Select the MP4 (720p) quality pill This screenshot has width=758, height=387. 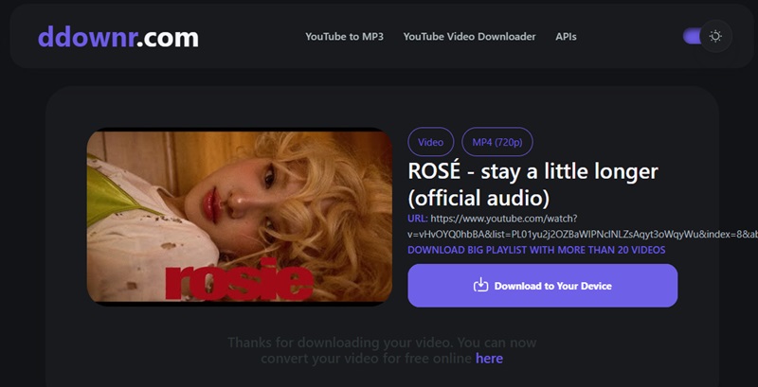point(497,142)
